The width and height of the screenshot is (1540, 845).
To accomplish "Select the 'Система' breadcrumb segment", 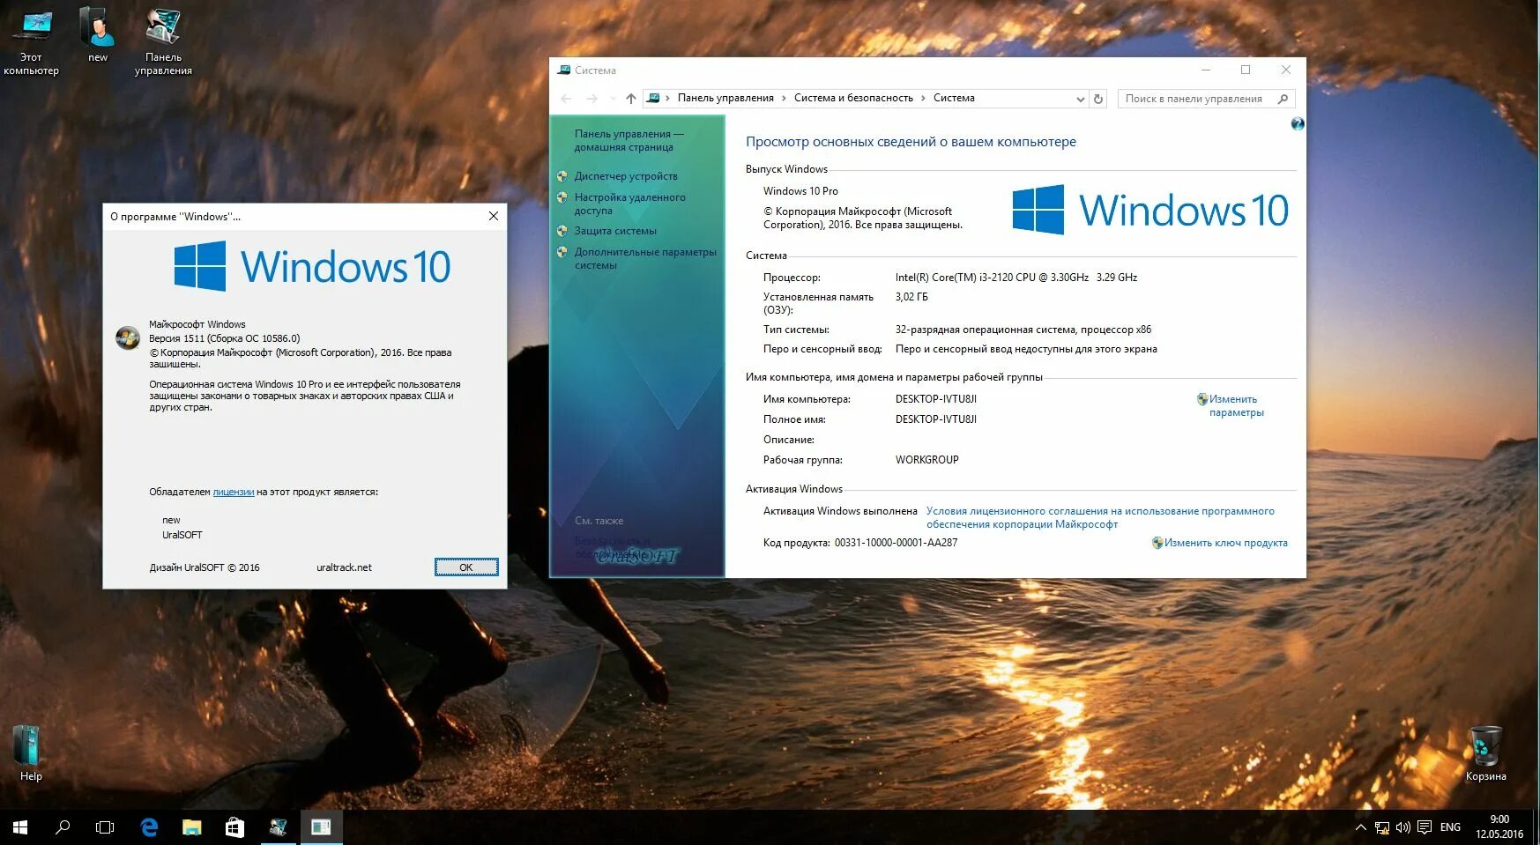I will 954,98.
